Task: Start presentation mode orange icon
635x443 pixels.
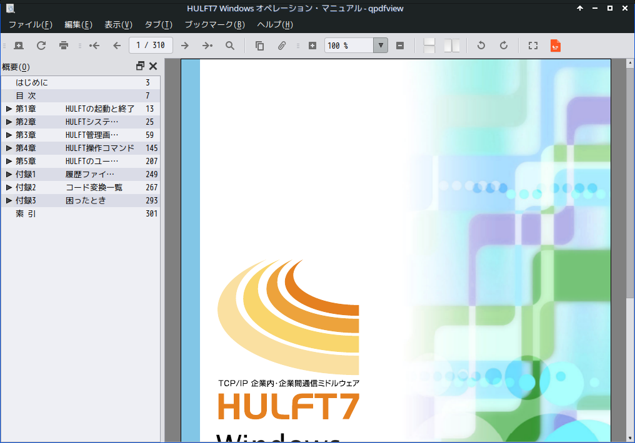Action: click(x=556, y=46)
